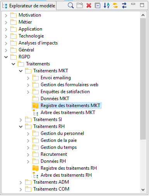Maximize the Explorateur de modèle panel

142,5
